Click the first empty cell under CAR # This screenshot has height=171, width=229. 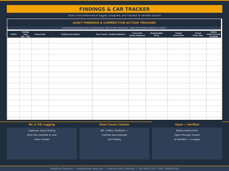tap(13, 40)
